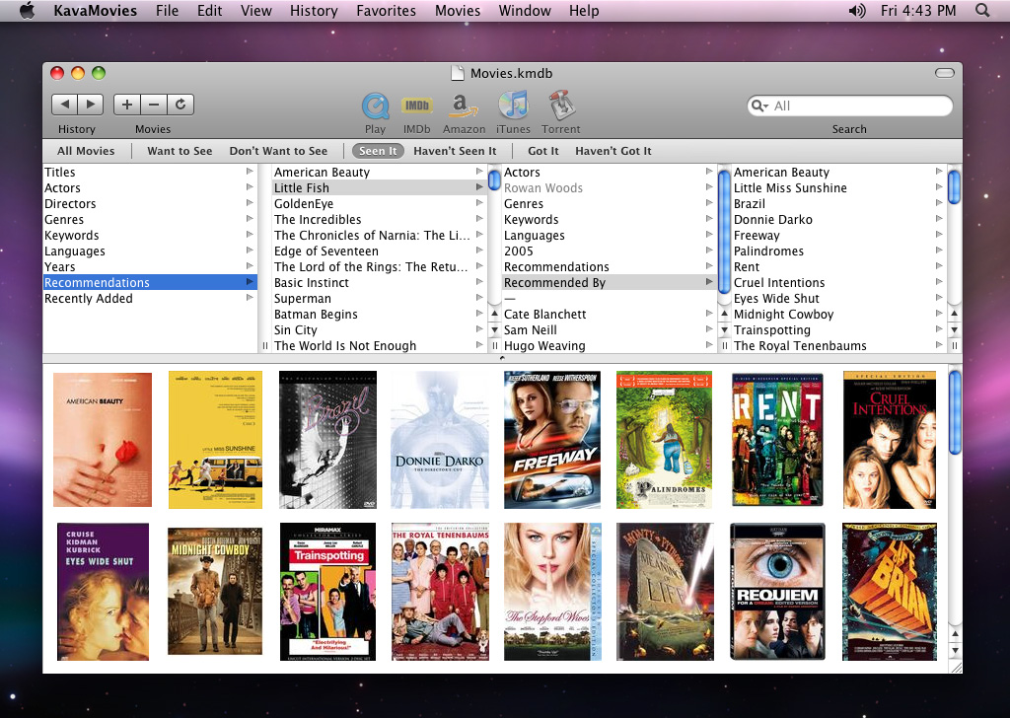
Task: Select the Donnie Darko poster
Action: [440, 440]
